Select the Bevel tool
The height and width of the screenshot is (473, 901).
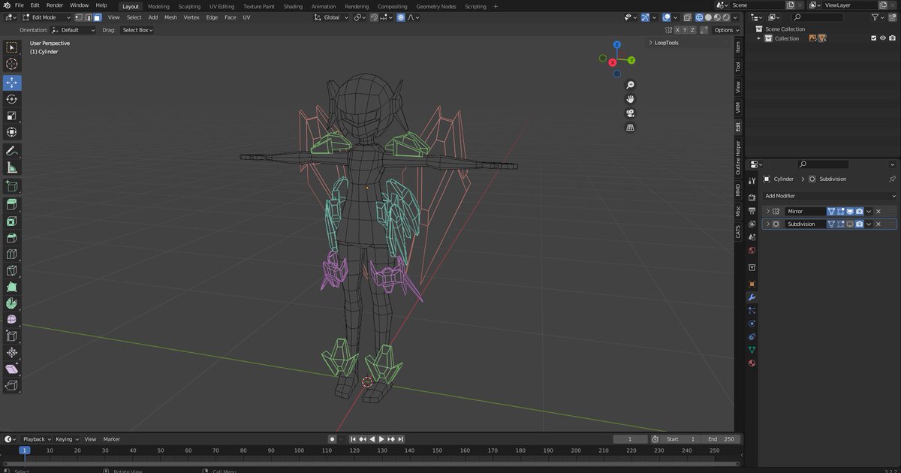coord(12,237)
